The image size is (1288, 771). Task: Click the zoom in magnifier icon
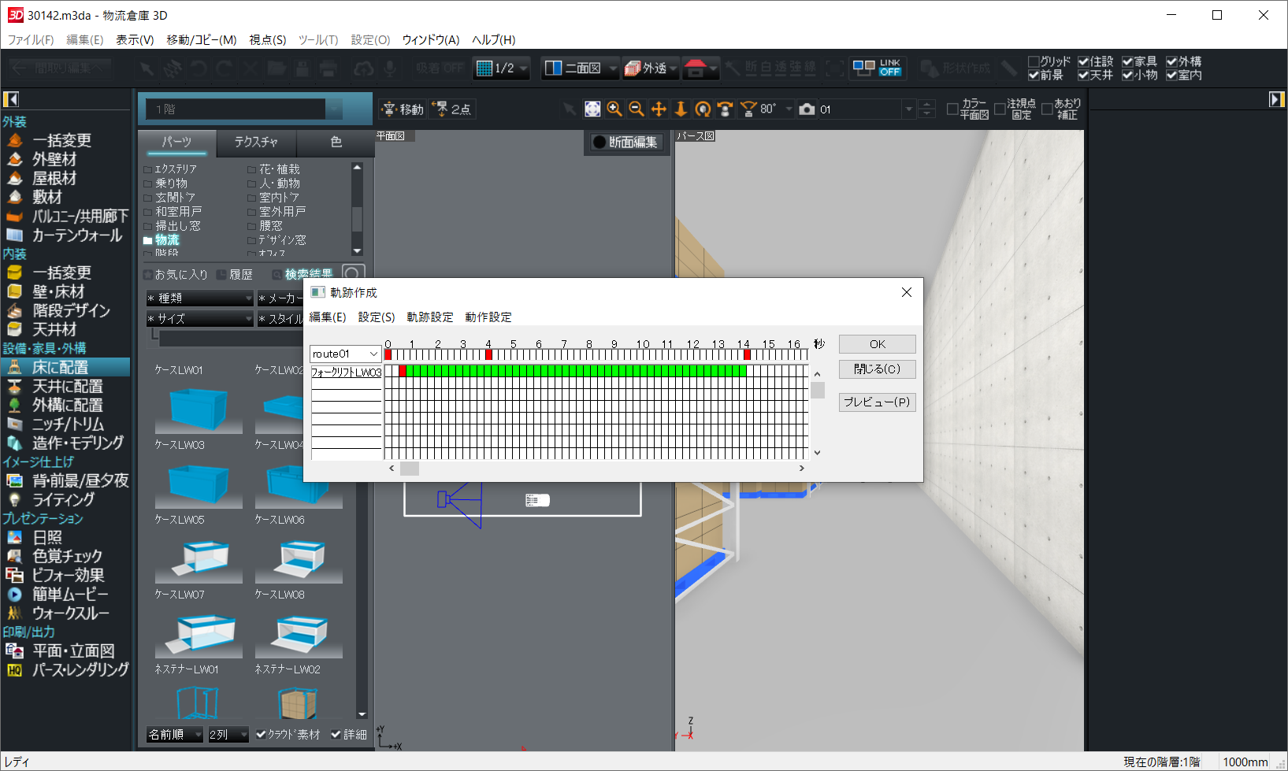[x=614, y=109]
